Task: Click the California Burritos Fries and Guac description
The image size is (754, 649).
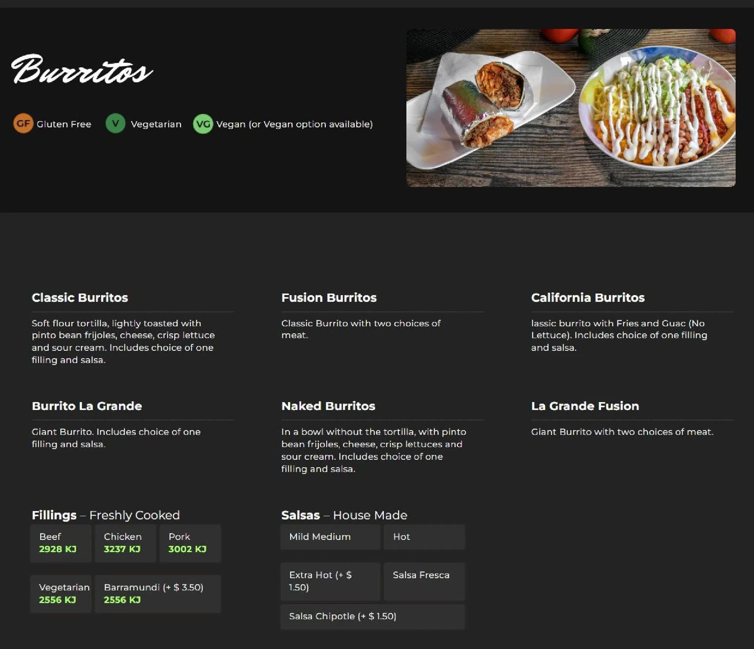Action: coord(619,335)
